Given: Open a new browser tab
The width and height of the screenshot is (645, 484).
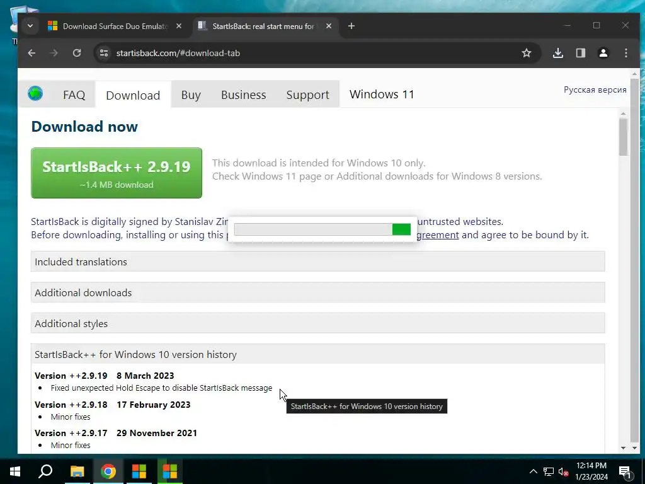Looking at the screenshot, I should [x=351, y=26].
